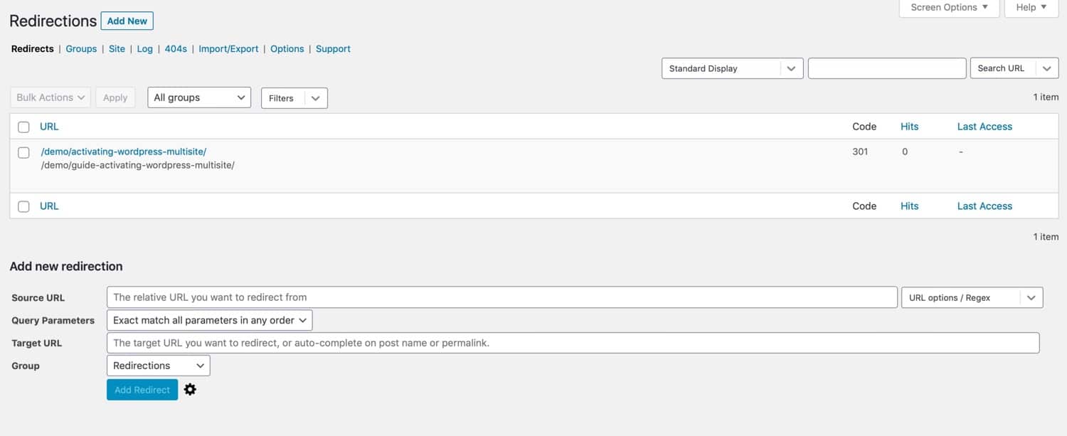Open the Query Parameters matching dropdown

click(x=208, y=319)
